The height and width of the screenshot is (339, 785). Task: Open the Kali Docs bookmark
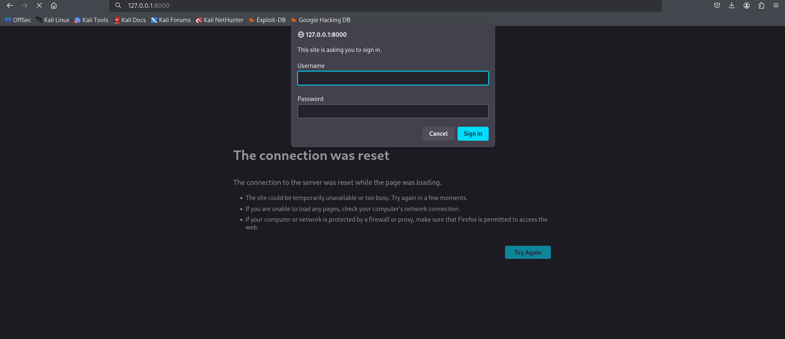[x=130, y=20]
